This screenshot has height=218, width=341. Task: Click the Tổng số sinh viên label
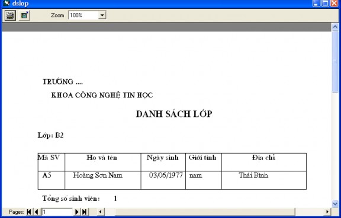pyautogui.click(x=71, y=199)
